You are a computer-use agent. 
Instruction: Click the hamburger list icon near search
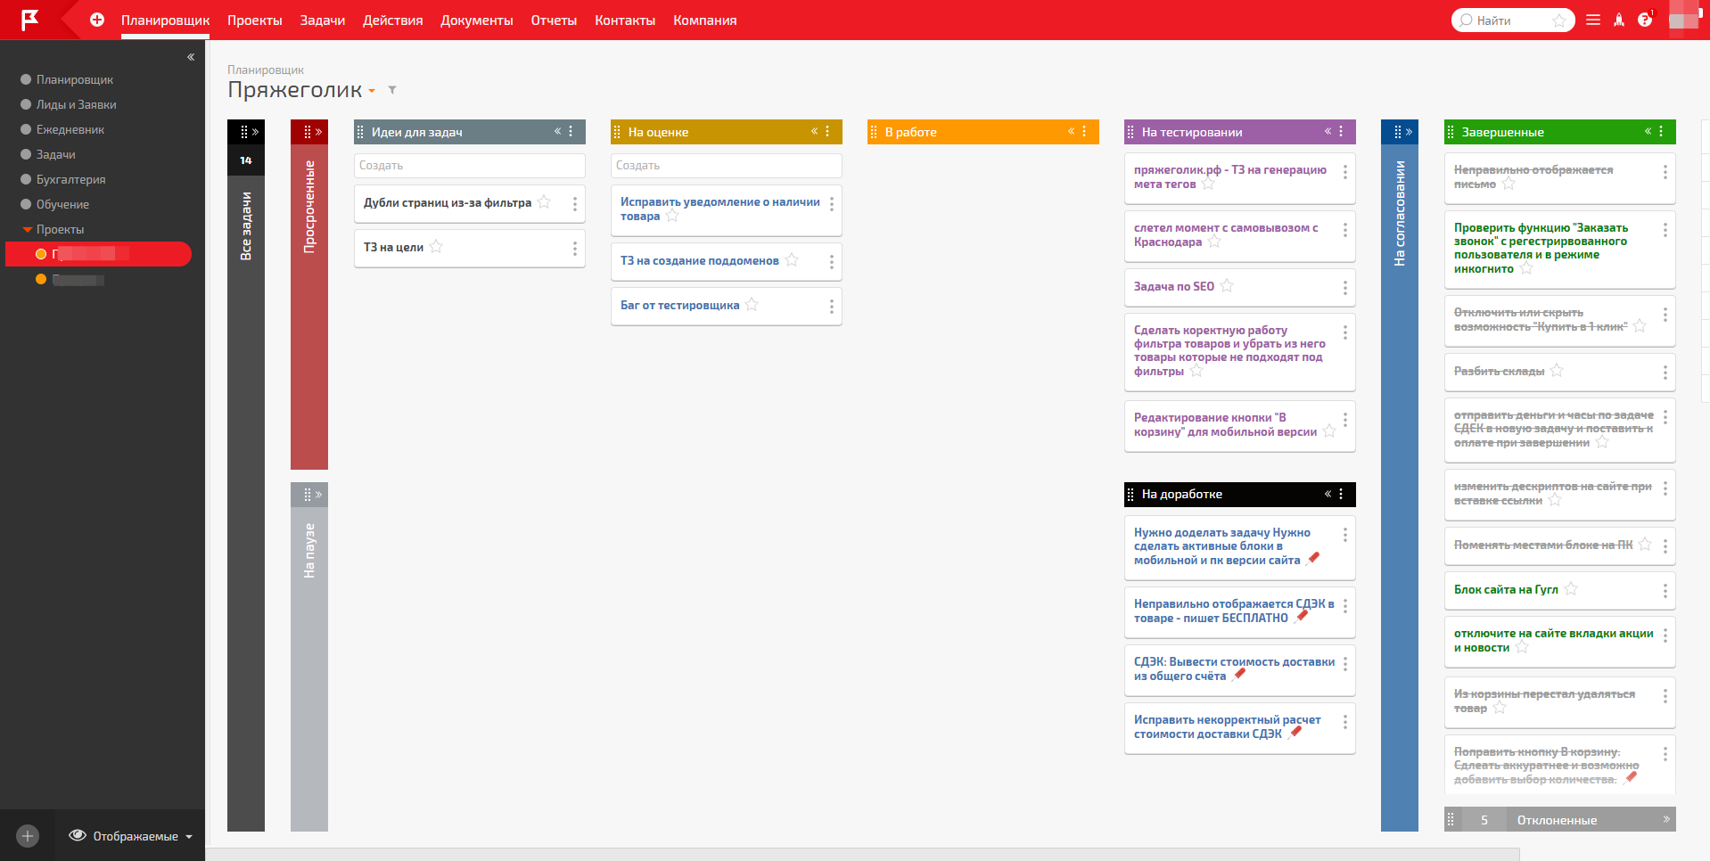(1593, 20)
